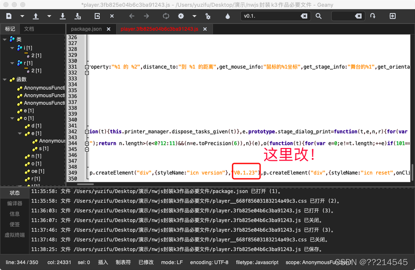Click mode: LF in status bar
Image resolution: width=415 pixels, height=270 pixels.
172,263
